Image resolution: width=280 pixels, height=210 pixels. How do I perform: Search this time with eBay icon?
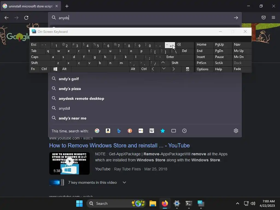click(141, 131)
